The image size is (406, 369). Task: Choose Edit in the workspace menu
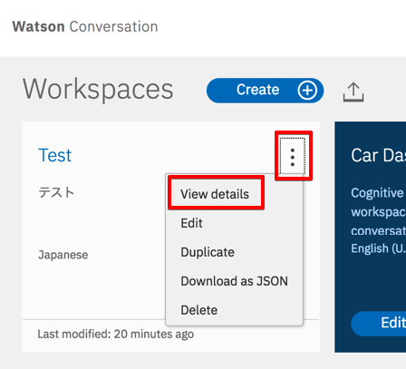click(191, 223)
